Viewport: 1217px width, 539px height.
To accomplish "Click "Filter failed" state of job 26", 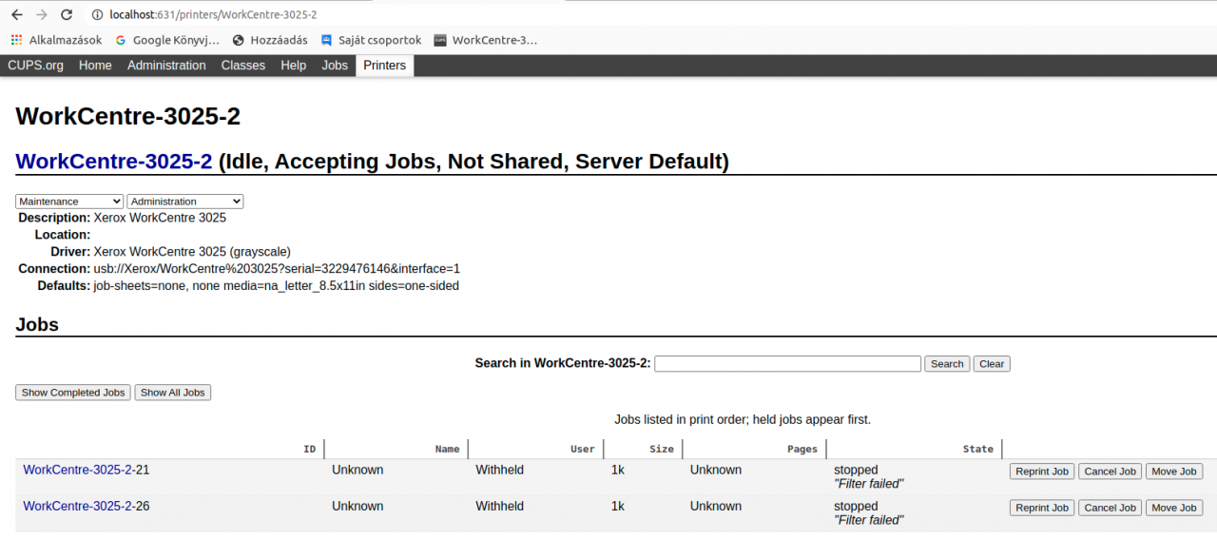I will (x=868, y=520).
